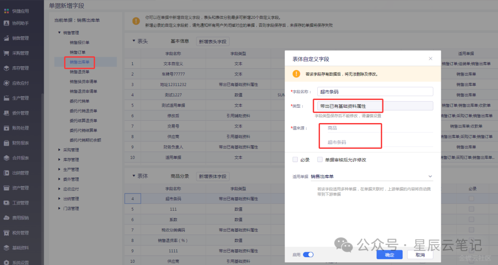Image resolution: width=498 pixels, height=265 pixels.
Task: Switch to the 商品分录 tab
Action: tap(179, 177)
